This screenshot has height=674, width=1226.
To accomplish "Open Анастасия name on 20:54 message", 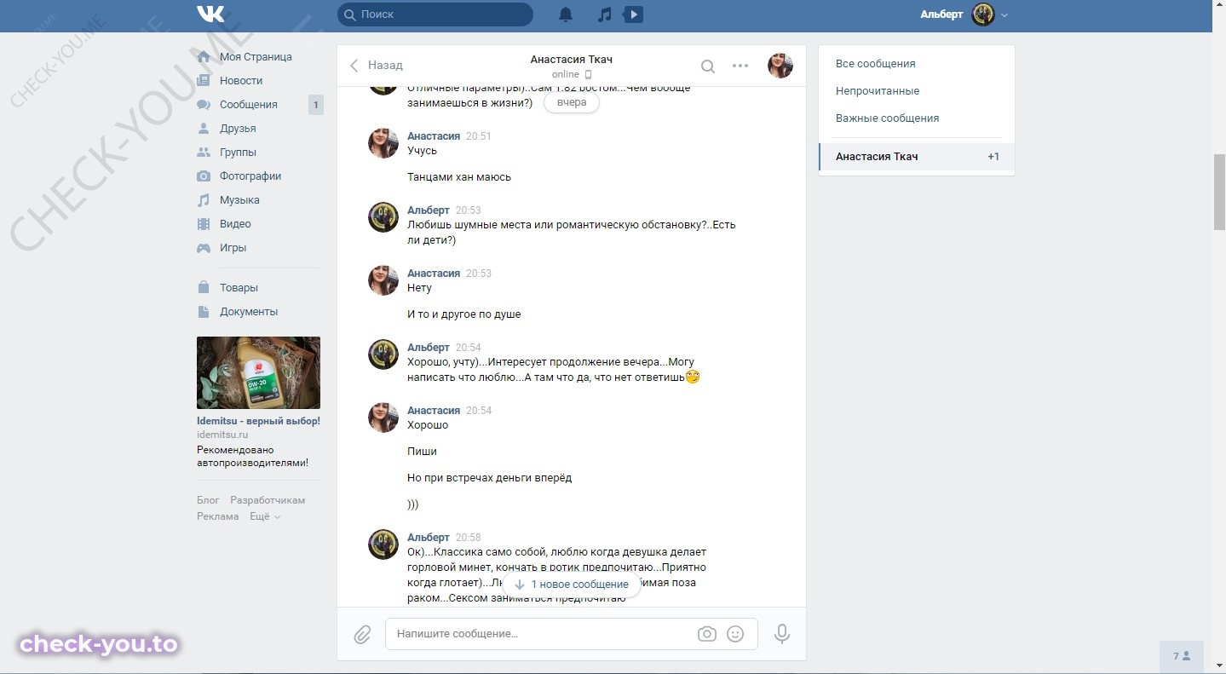I will pos(434,411).
